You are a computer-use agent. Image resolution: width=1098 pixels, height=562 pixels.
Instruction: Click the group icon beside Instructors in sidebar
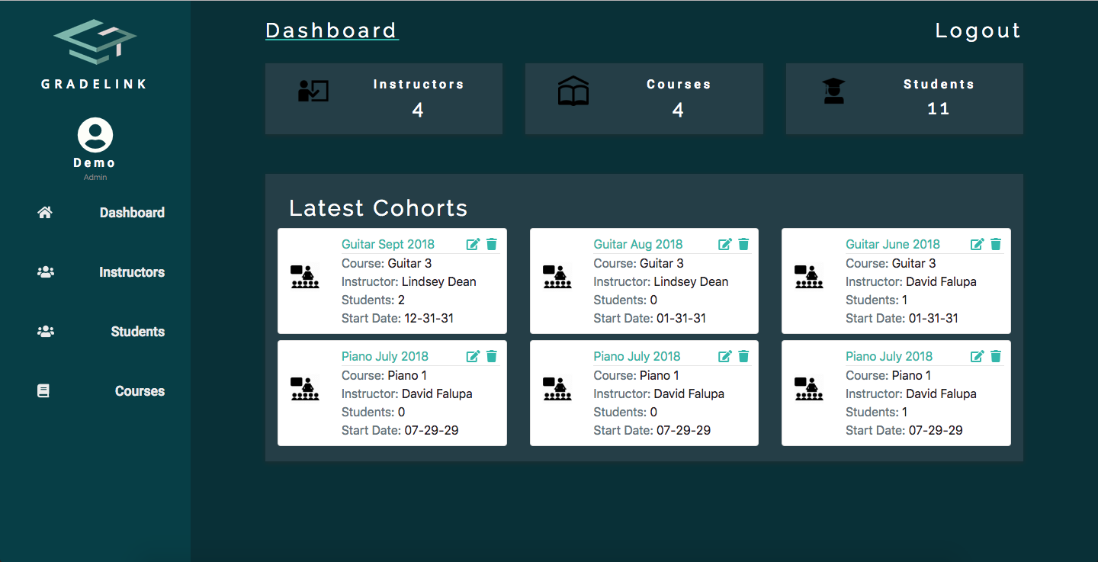coord(46,272)
